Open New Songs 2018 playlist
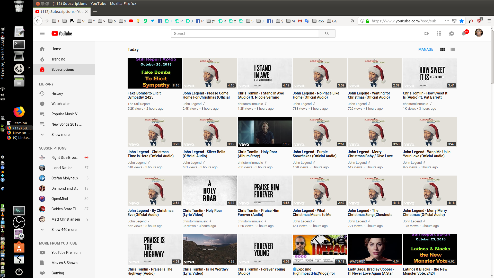The height and width of the screenshot is (278, 494). coord(64,124)
